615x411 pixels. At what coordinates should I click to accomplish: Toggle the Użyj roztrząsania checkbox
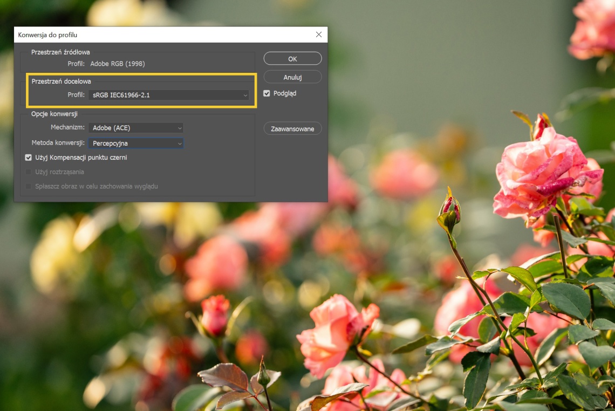click(28, 172)
